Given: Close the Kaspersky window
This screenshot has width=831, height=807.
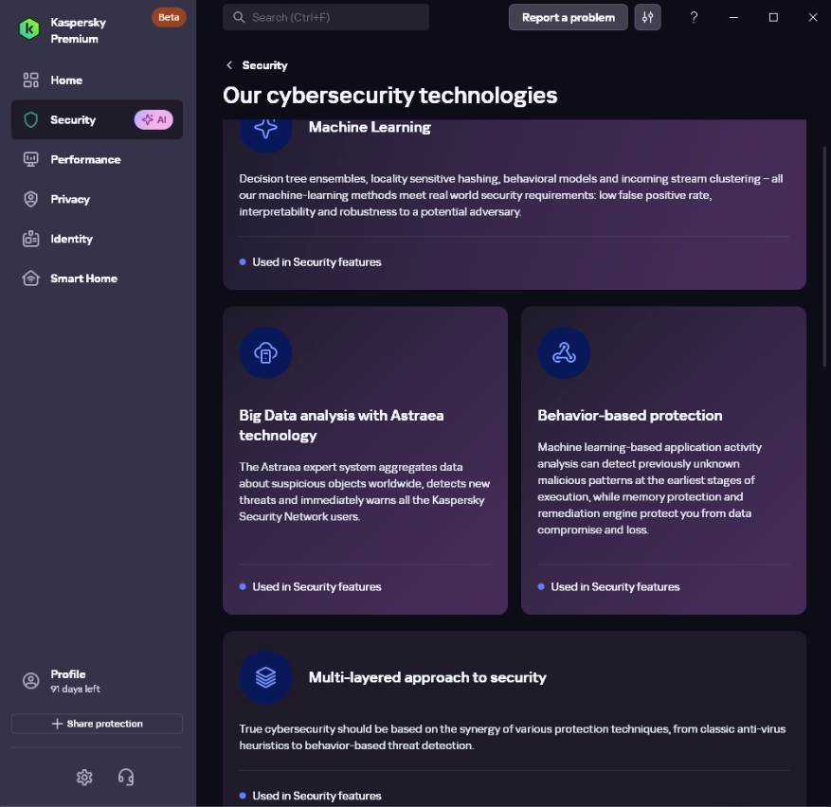Looking at the screenshot, I should coord(813,17).
